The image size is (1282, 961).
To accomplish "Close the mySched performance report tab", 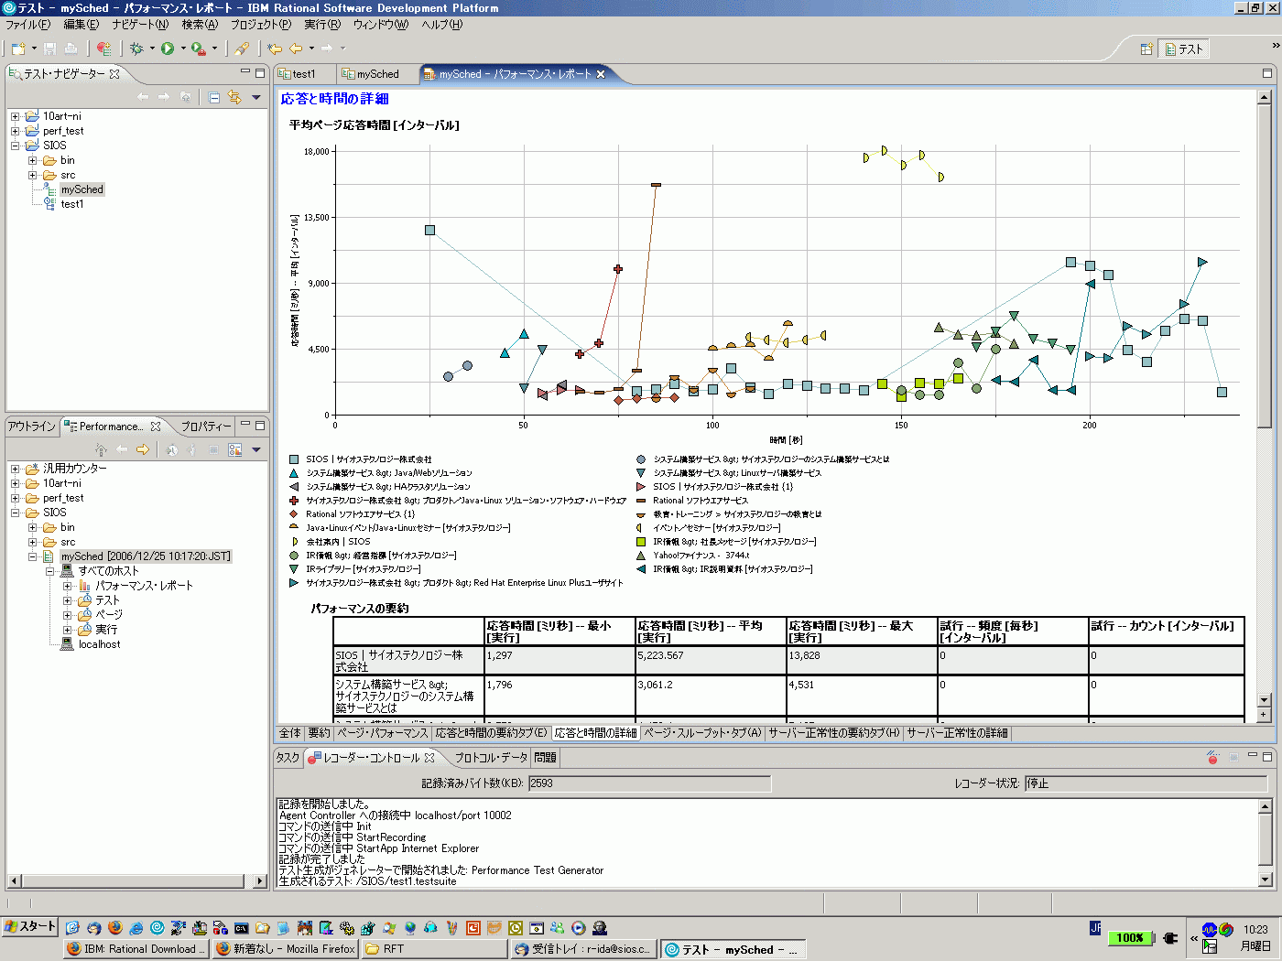I will (601, 74).
